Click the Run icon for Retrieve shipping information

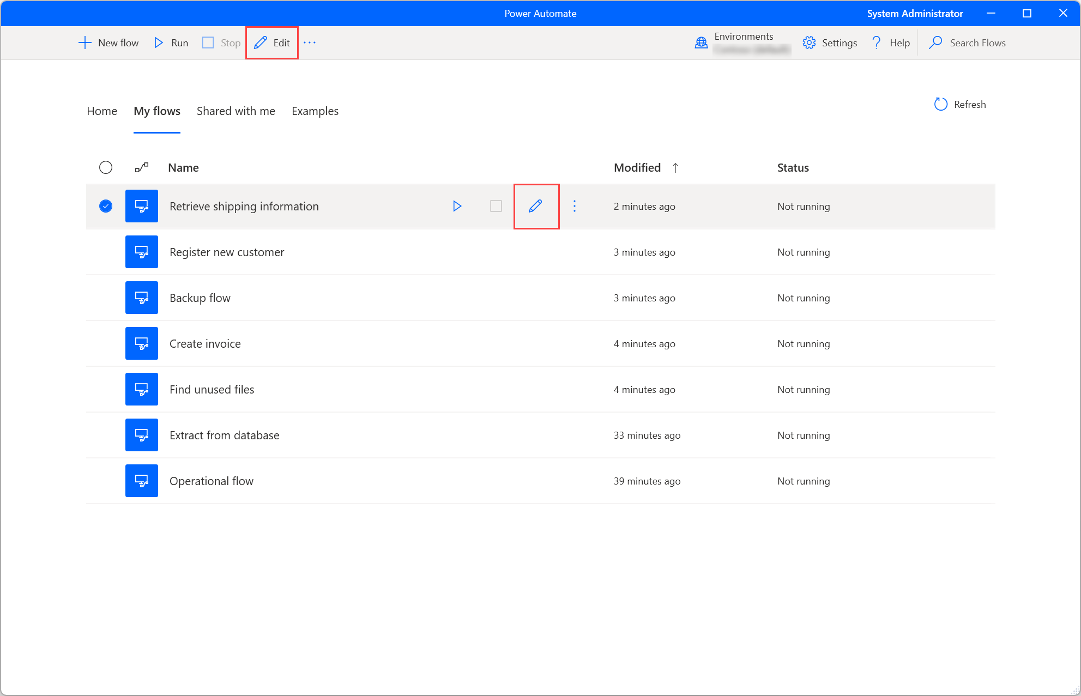456,206
